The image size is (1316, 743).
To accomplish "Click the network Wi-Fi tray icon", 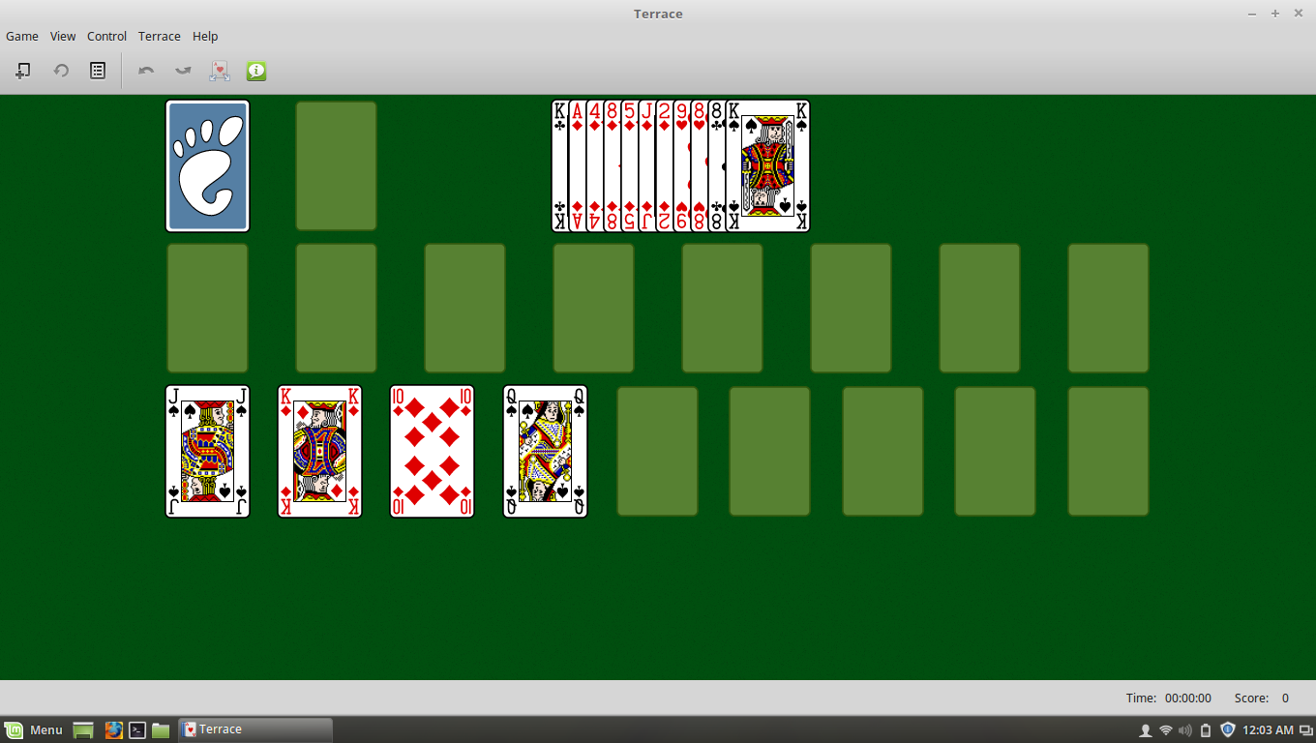I will [x=1164, y=729].
